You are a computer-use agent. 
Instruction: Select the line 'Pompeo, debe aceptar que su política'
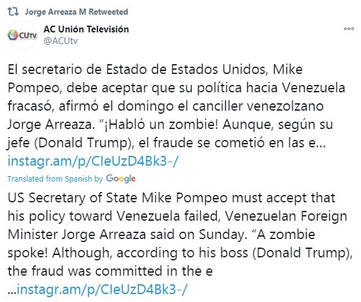[x=176, y=88]
